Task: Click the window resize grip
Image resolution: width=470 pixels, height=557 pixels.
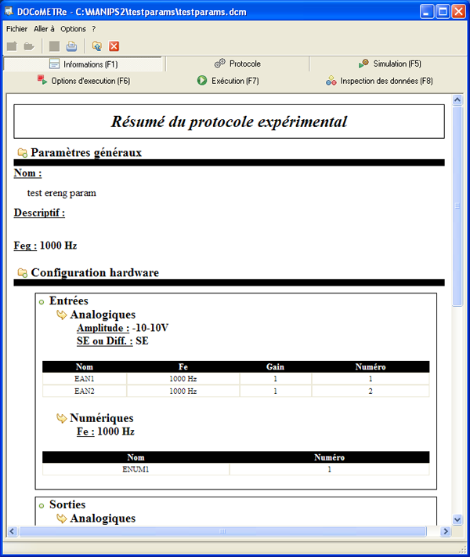Action: click(x=463, y=549)
